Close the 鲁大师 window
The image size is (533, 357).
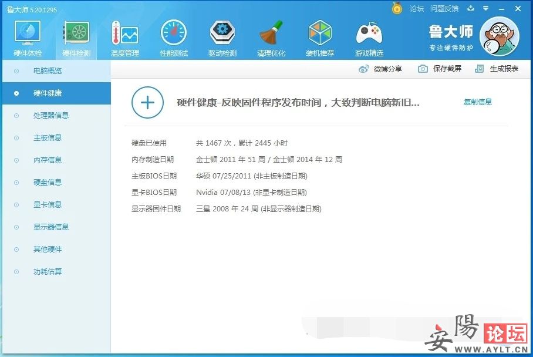click(518, 8)
